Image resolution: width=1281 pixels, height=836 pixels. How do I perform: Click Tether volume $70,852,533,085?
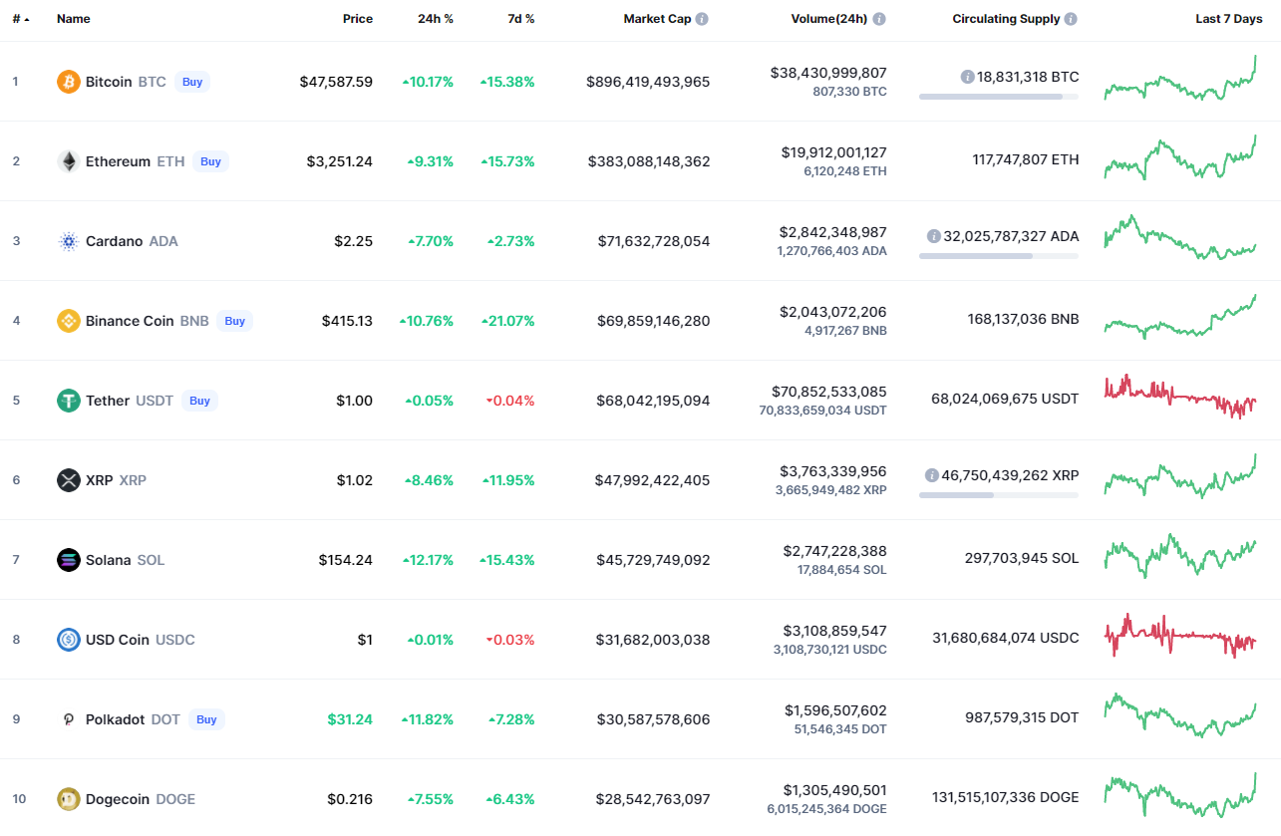point(829,392)
